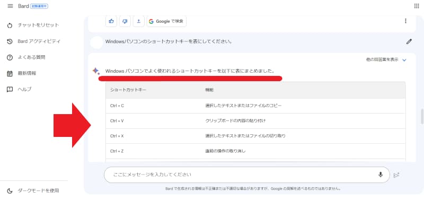Viewport: 424px width, 199px height.
Task: Click the send message icon
Action: tap(396, 175)
